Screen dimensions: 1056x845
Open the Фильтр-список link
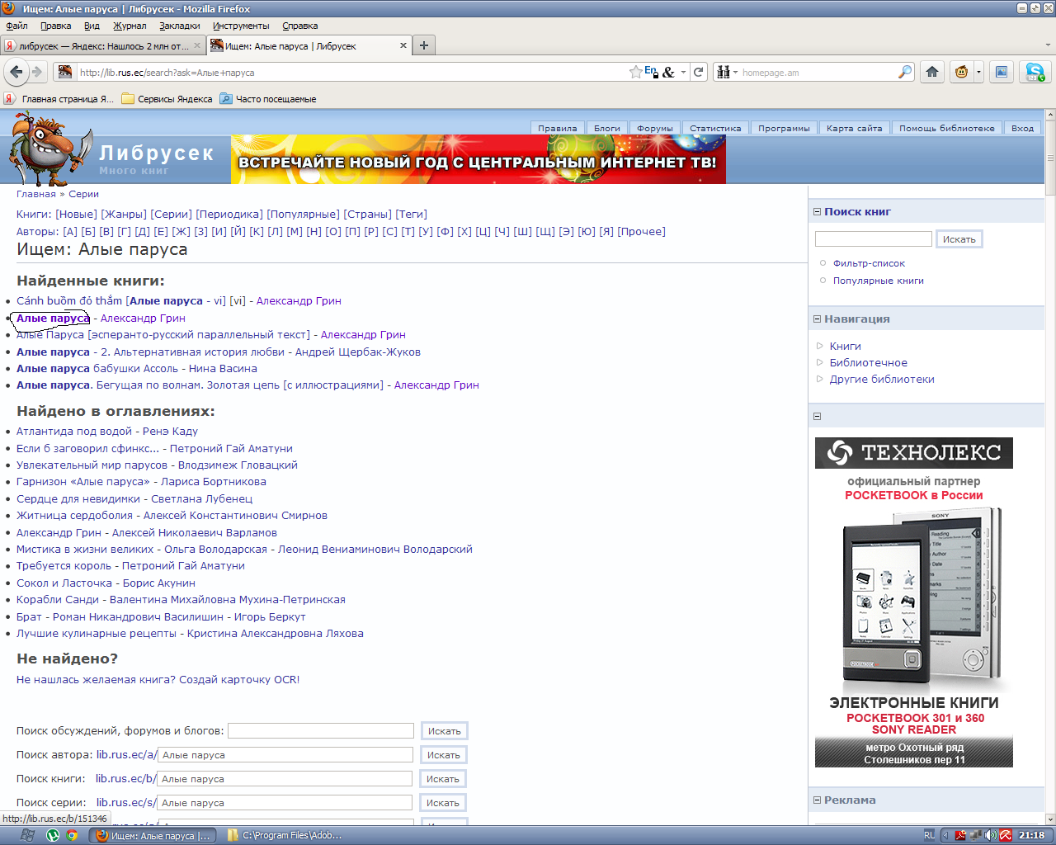click(869, 263)
